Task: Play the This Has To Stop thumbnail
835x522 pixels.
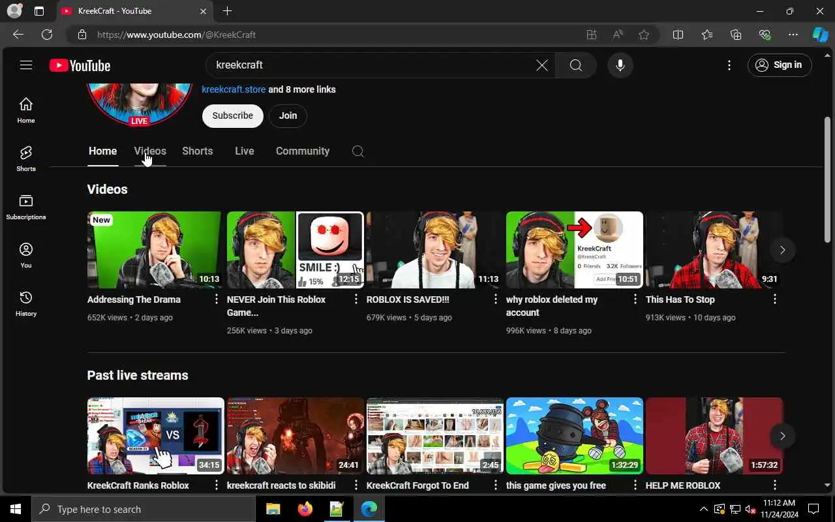Action: tap(714, 250)
